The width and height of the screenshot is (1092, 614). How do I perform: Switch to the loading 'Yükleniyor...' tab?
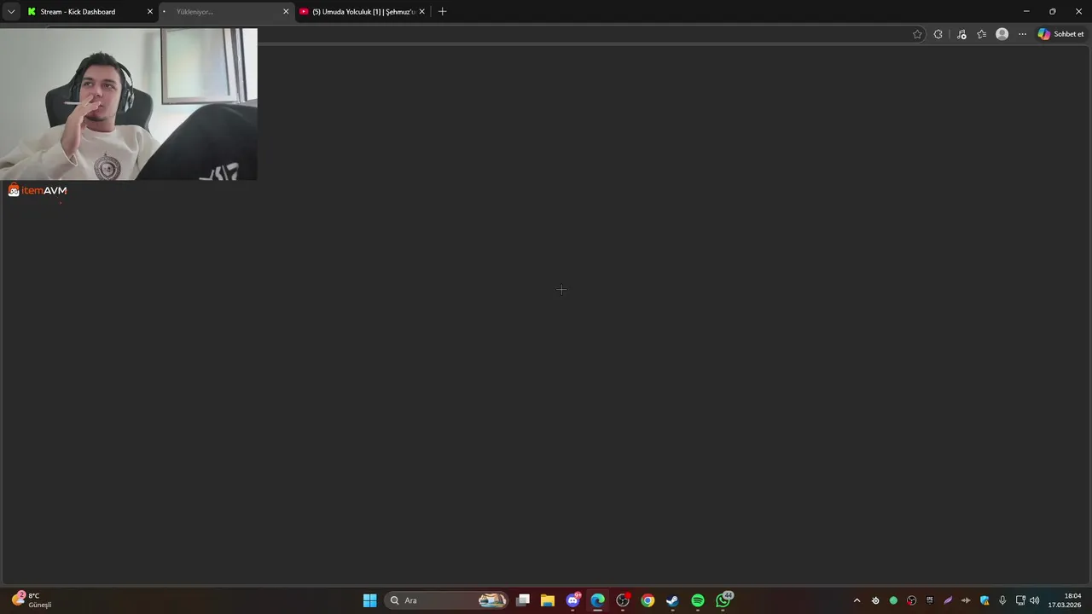click(x=226, y=12)
